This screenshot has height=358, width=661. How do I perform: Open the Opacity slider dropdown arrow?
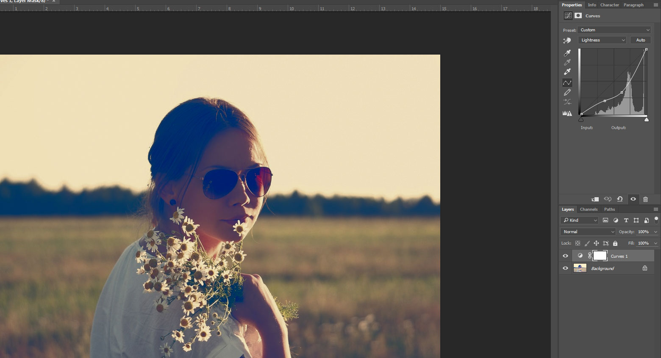[655, 232]
